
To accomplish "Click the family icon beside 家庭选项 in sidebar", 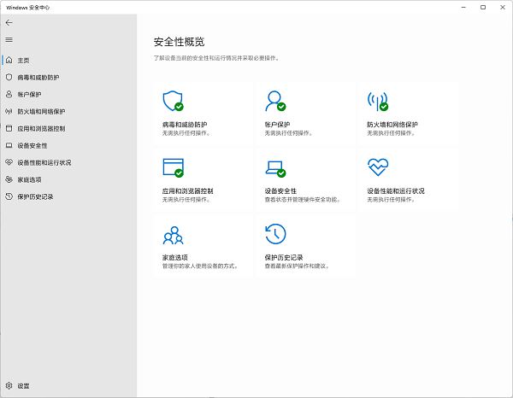I will (x=9, y=179).
